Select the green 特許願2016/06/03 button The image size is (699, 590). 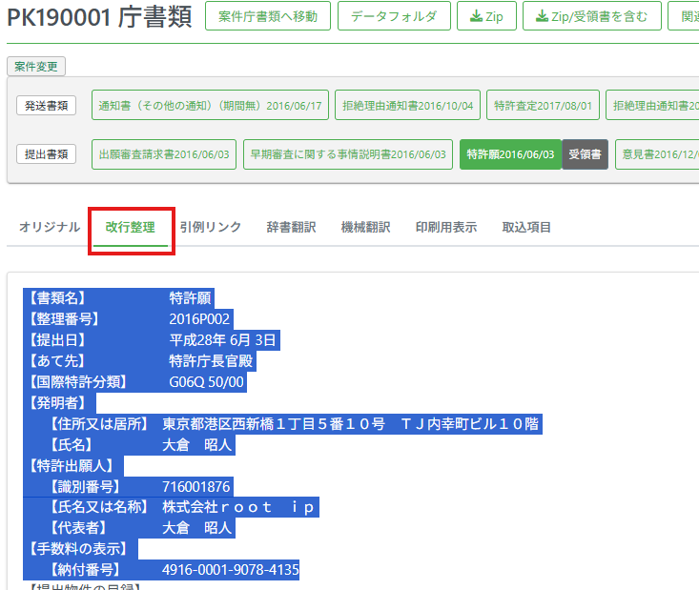[510, 153]
